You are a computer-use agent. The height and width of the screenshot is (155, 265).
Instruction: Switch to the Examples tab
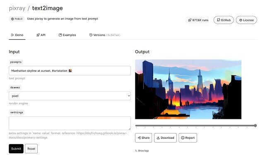click(x=67, y=35)
